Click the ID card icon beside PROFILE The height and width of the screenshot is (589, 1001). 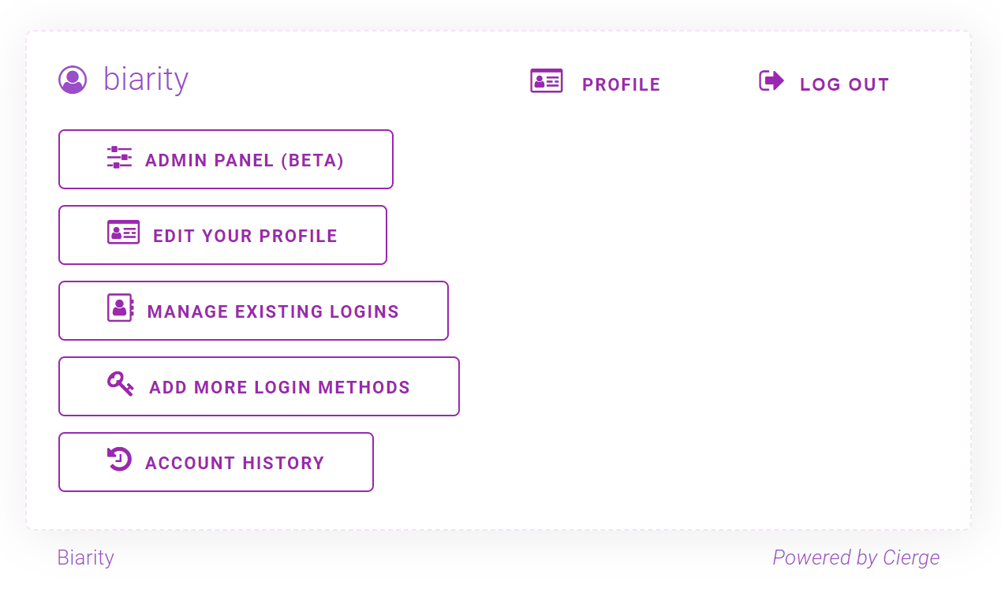546,81
